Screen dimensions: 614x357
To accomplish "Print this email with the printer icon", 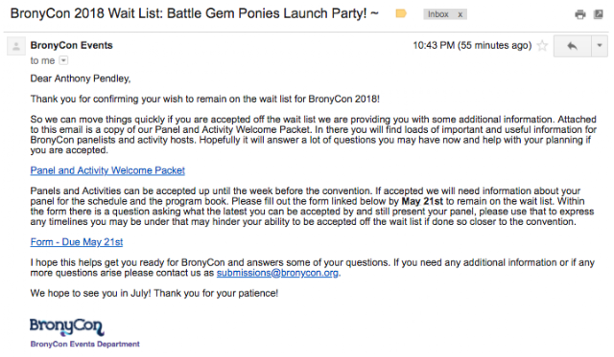I will click(580, 14).
